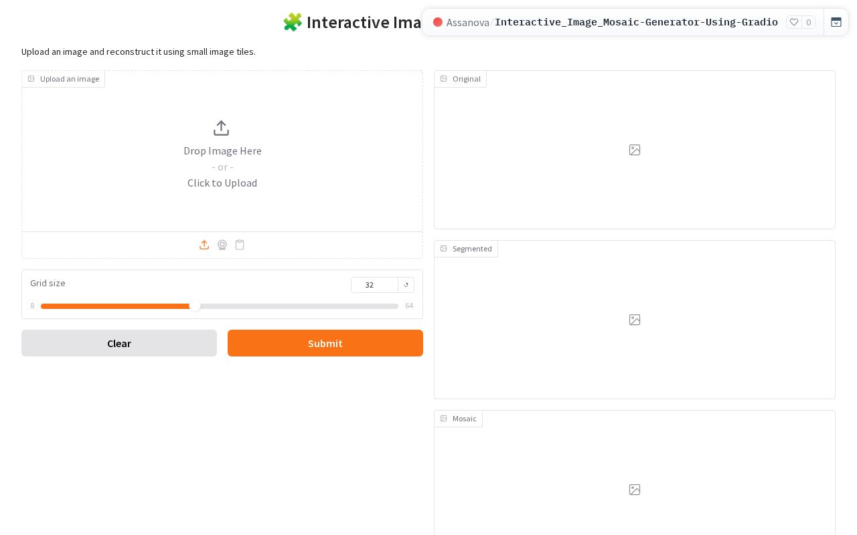Open the Interactive_Image_Mosaic-Generator-Using-Gradio space link
The width and height of the screenshot is (857, 535).
click(x=636, y=22)
